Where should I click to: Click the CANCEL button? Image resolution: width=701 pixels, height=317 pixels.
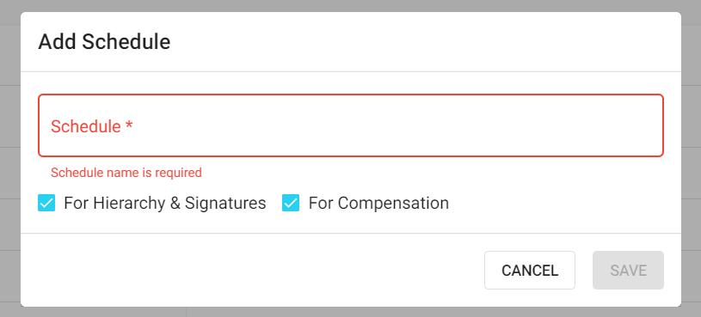click(x=530, y=270)
